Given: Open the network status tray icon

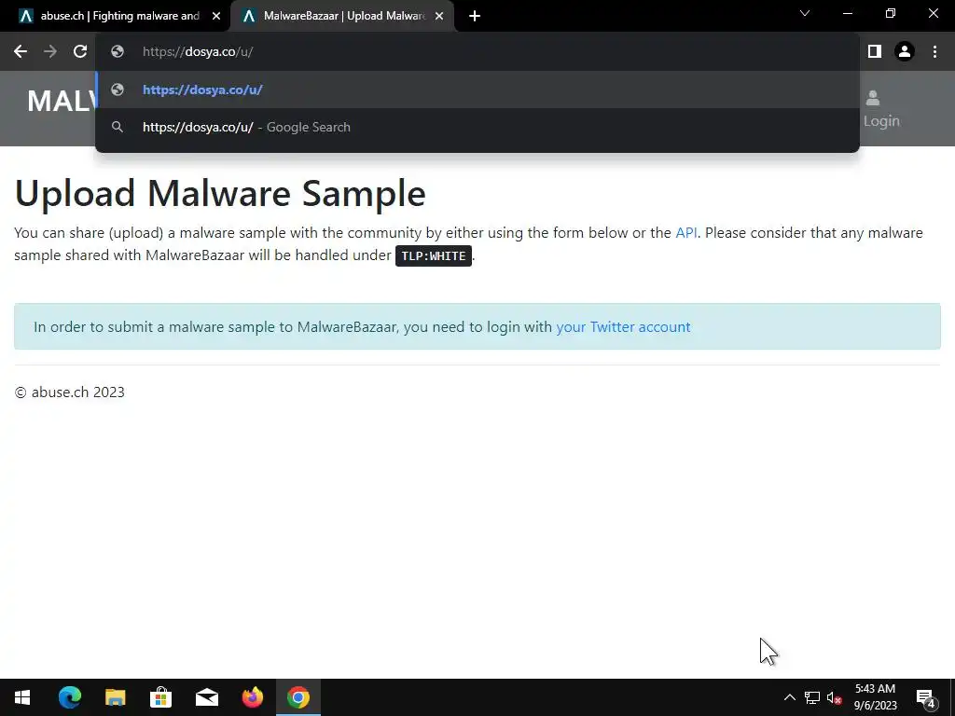Looking at the screenshot, I should pos(812,697).
